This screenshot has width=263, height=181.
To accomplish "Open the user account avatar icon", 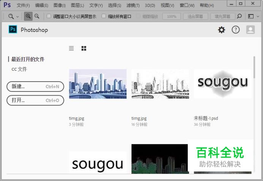I will click(250, 30).
